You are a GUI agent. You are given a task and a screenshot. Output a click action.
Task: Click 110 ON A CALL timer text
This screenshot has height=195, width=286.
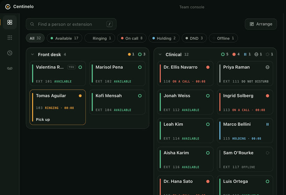185,81
